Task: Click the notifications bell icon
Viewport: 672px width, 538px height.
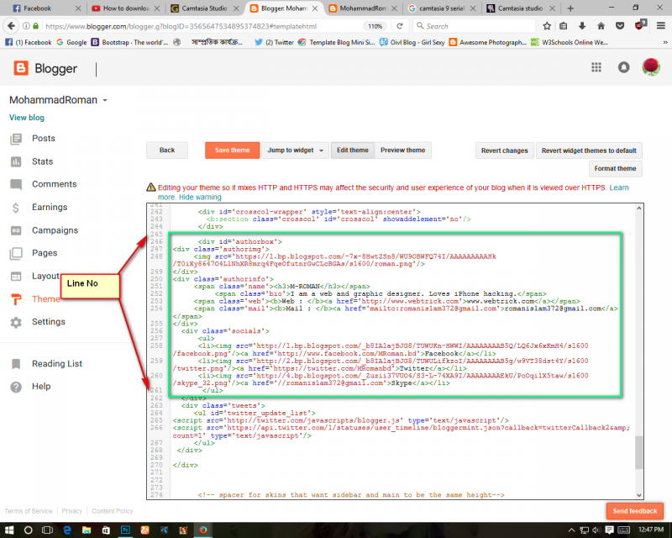Action: (x=623, y=68)
